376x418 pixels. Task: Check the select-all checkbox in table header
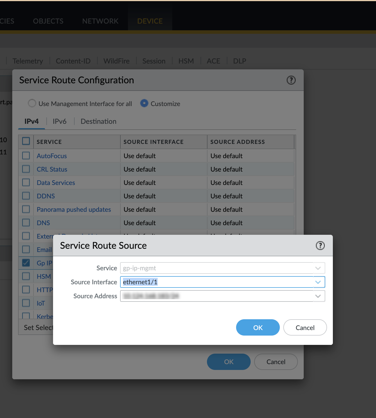(26, 141)
